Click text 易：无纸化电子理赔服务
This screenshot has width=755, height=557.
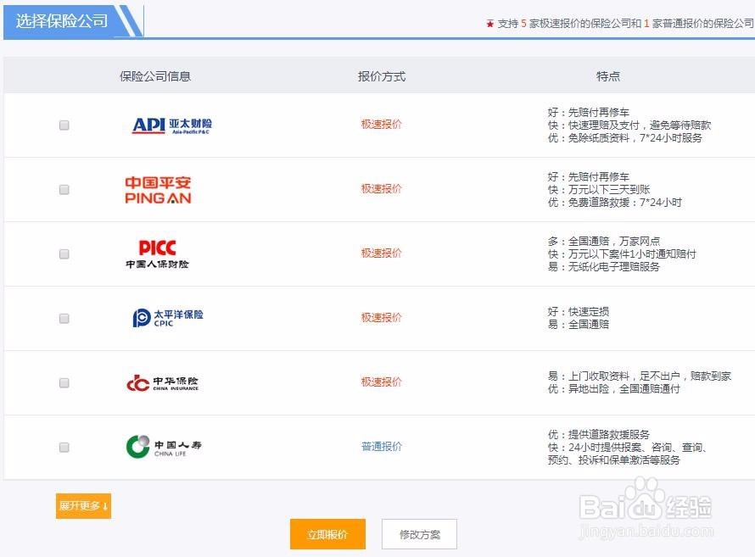click(604, 266)
